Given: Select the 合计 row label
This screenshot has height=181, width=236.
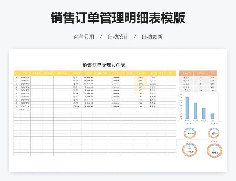Looking at the screenshot, I should point(186,90).
